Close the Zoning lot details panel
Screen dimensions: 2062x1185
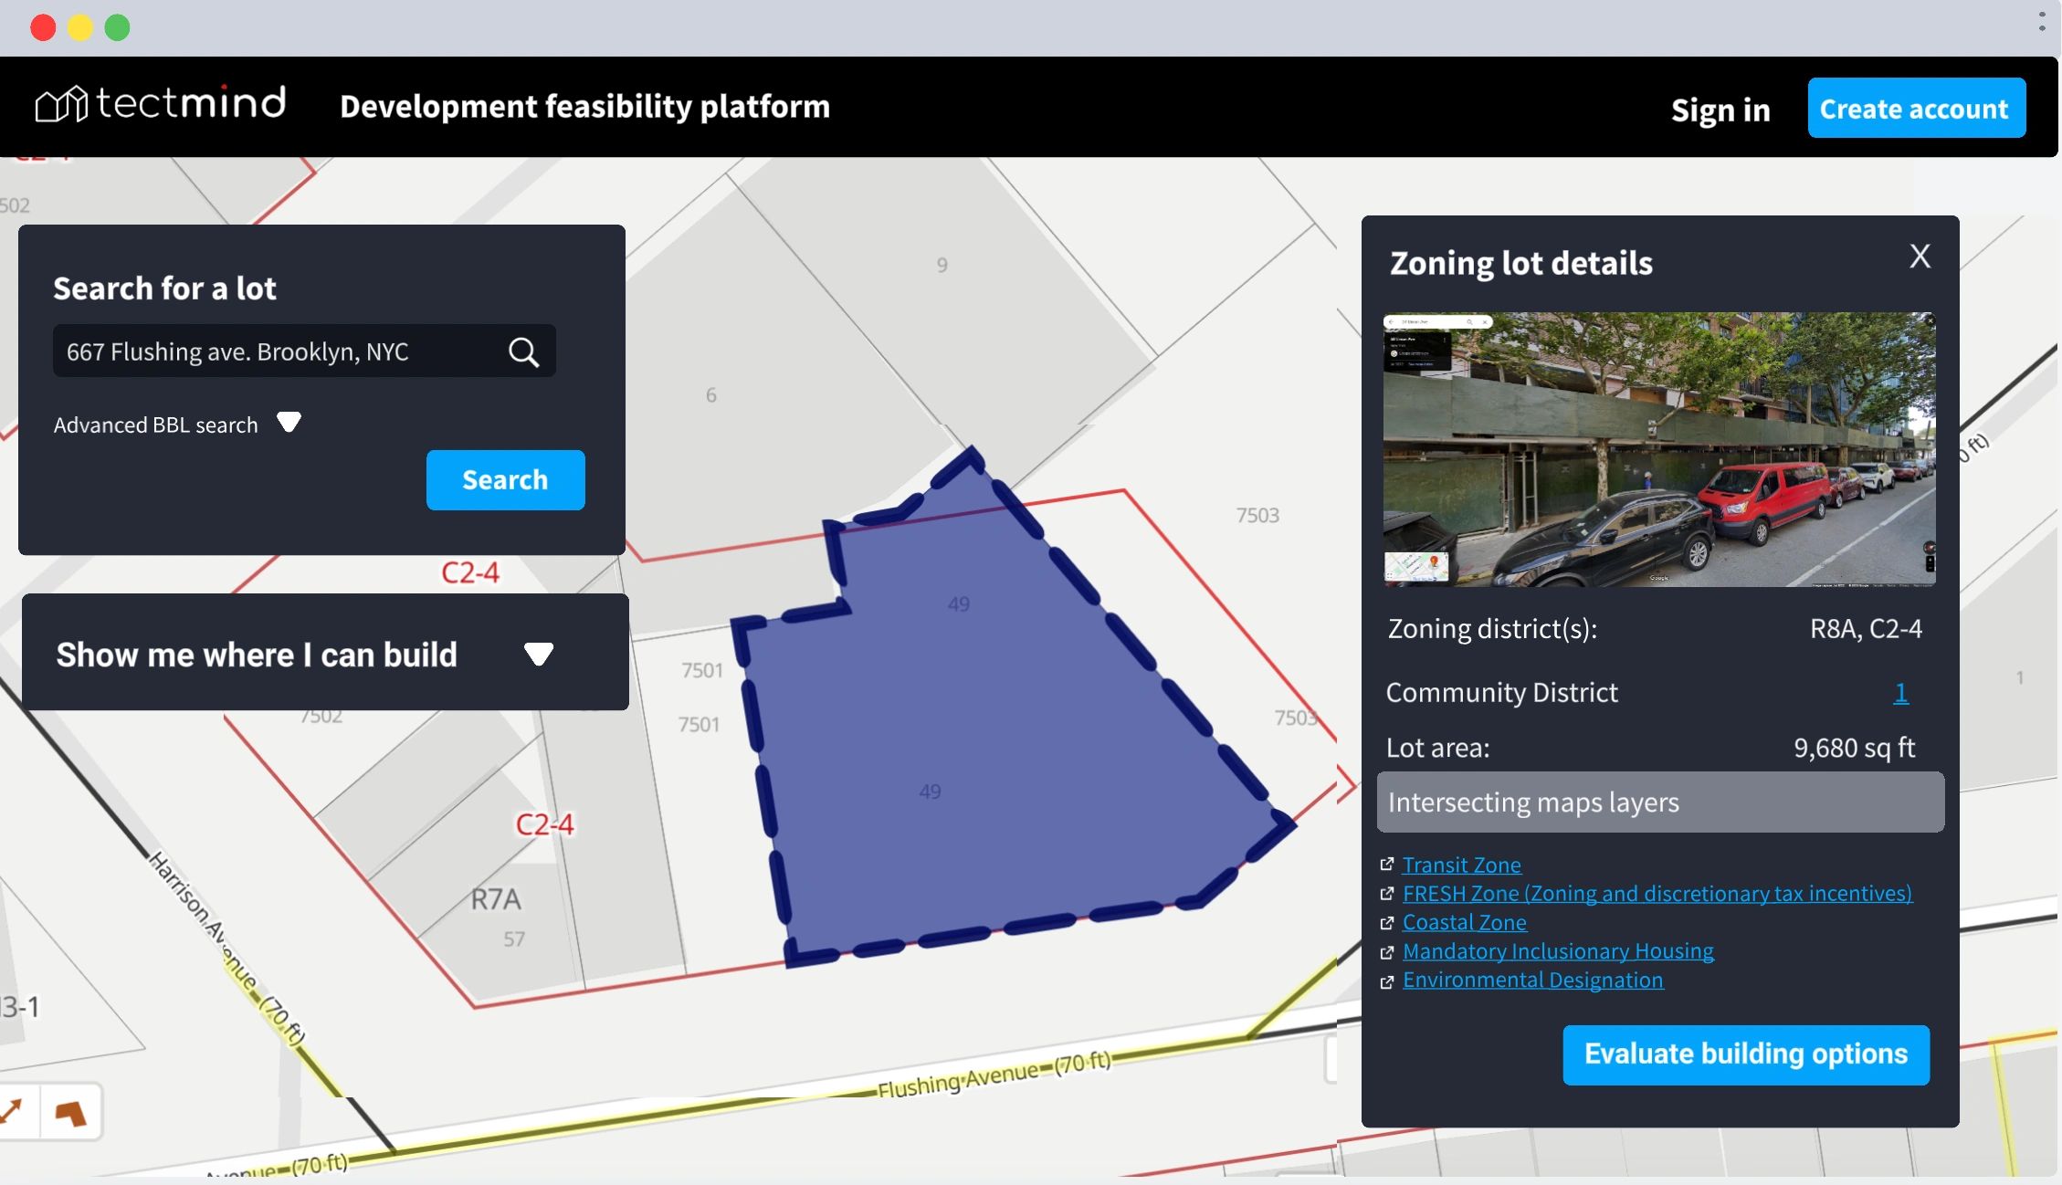[1920, 257]
